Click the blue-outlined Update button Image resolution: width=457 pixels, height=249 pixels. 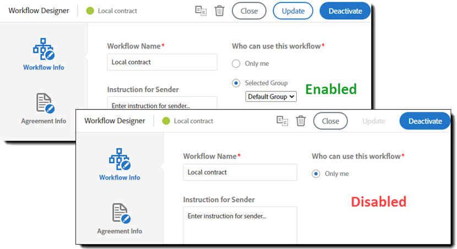(293, 10)
